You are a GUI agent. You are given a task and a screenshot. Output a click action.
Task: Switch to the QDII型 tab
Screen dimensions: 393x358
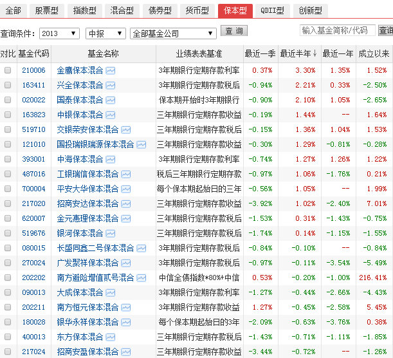[x=273, y=11]
